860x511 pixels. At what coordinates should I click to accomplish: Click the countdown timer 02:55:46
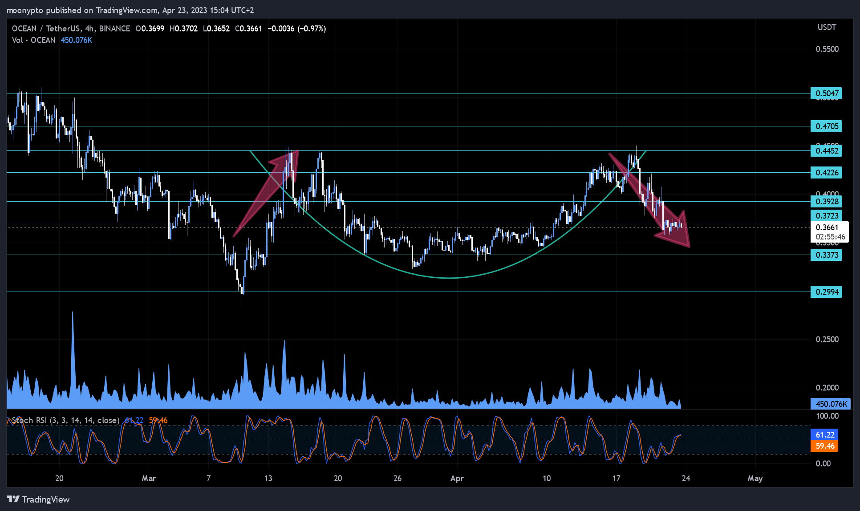click(x=830, y=237)
